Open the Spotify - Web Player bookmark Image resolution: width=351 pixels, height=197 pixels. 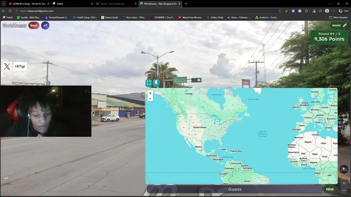click(29, 18)
